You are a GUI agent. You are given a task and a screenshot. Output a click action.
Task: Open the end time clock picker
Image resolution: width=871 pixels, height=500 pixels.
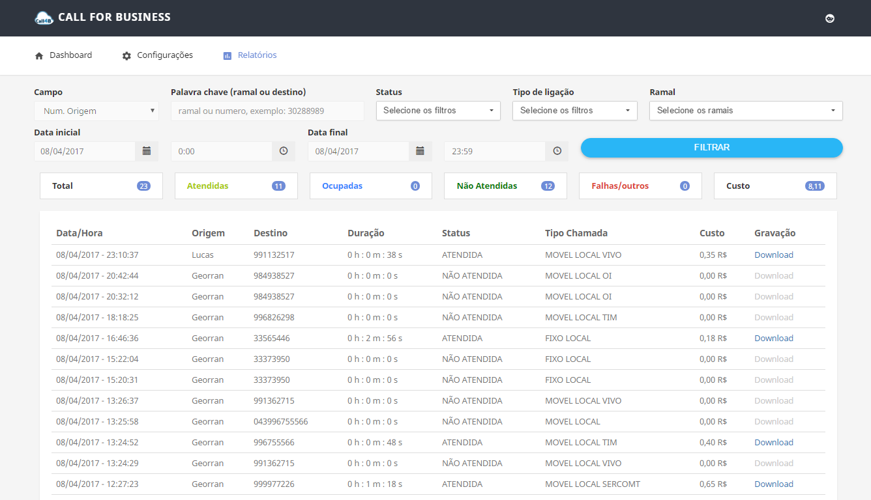click(557, 151)
